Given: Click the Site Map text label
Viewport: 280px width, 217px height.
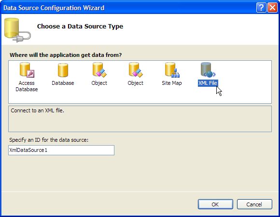Looking at the screenshot, I should click(172, 83).
